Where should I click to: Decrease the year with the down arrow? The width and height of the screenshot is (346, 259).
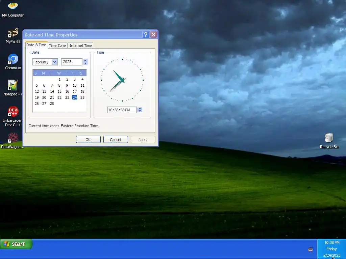[85, 63]
